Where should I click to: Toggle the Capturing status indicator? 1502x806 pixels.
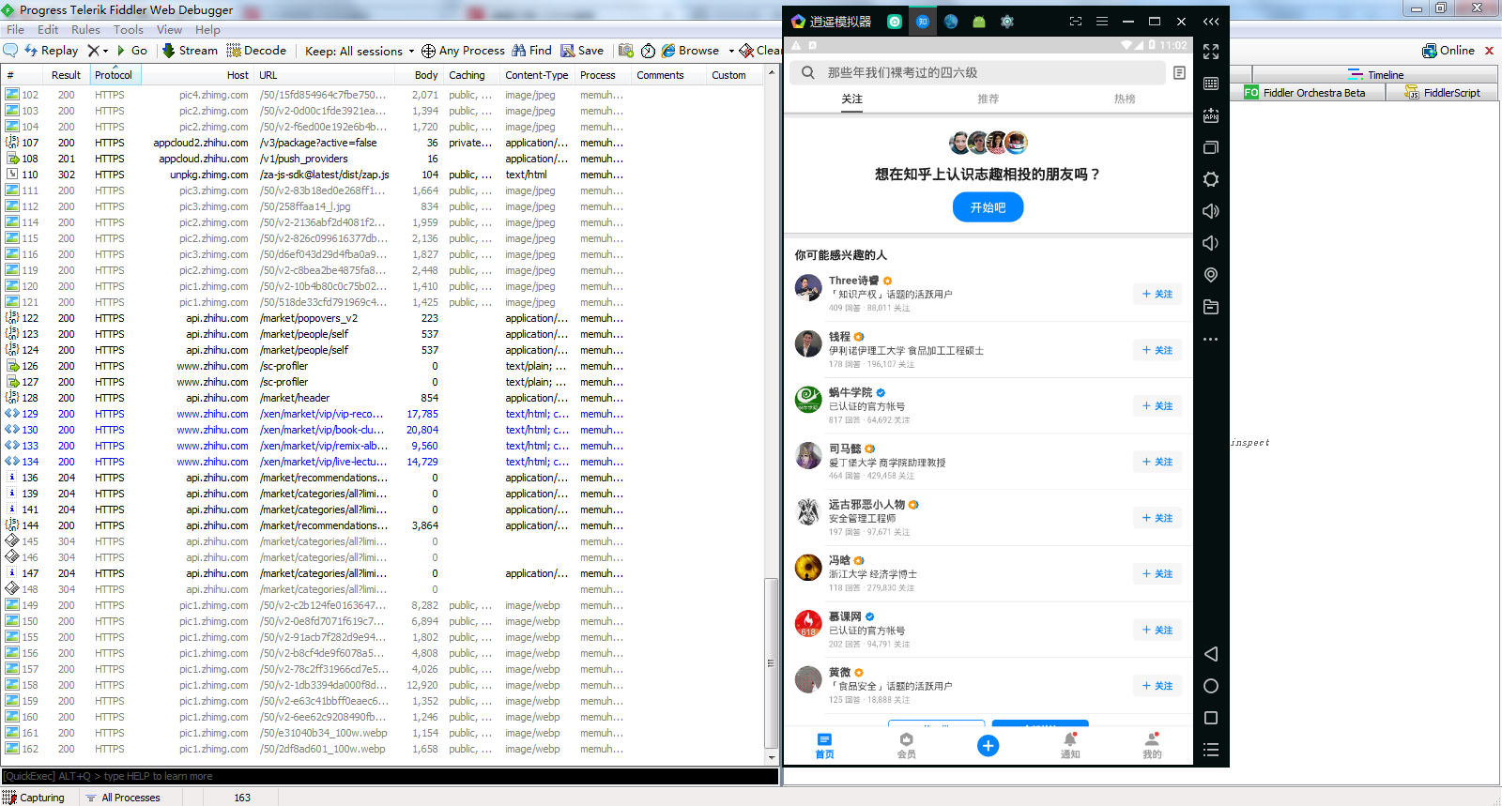(x=34, y=798)
